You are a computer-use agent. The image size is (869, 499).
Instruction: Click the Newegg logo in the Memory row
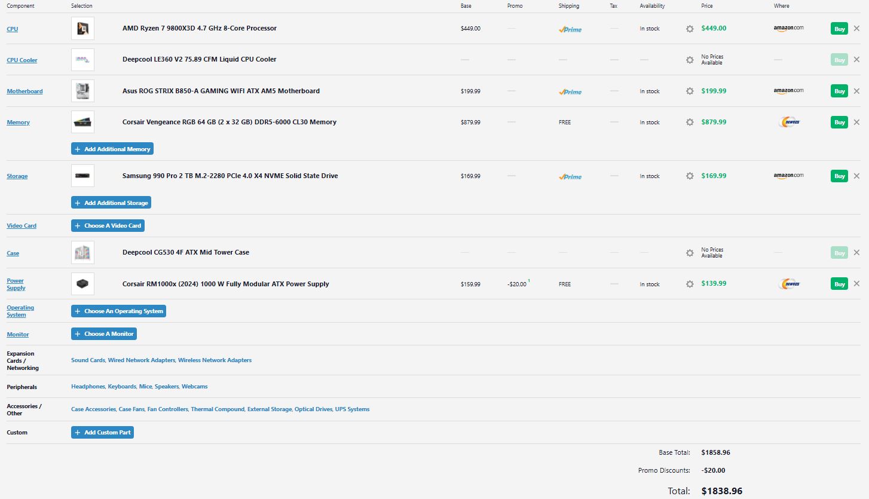[790, 122]
